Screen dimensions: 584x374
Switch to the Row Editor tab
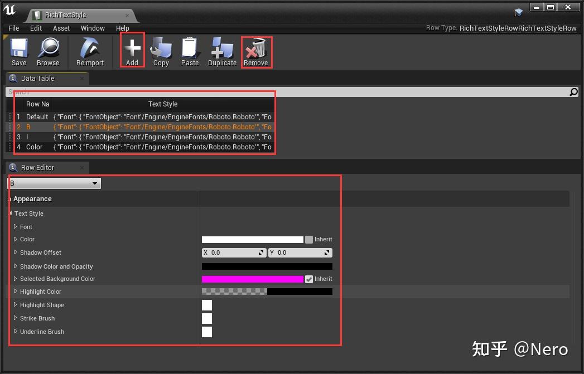click(x=36, y=167)
